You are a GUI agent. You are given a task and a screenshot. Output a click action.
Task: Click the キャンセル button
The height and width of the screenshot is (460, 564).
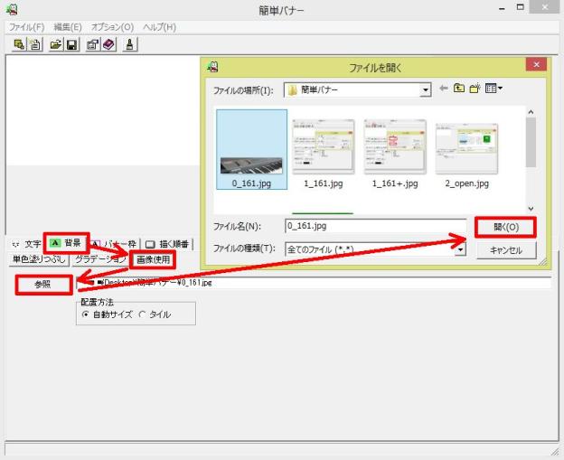[506, 250]
